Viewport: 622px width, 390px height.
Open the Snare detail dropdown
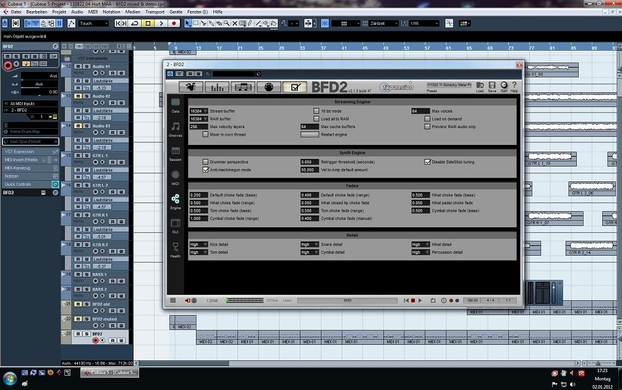click(310, 245)
